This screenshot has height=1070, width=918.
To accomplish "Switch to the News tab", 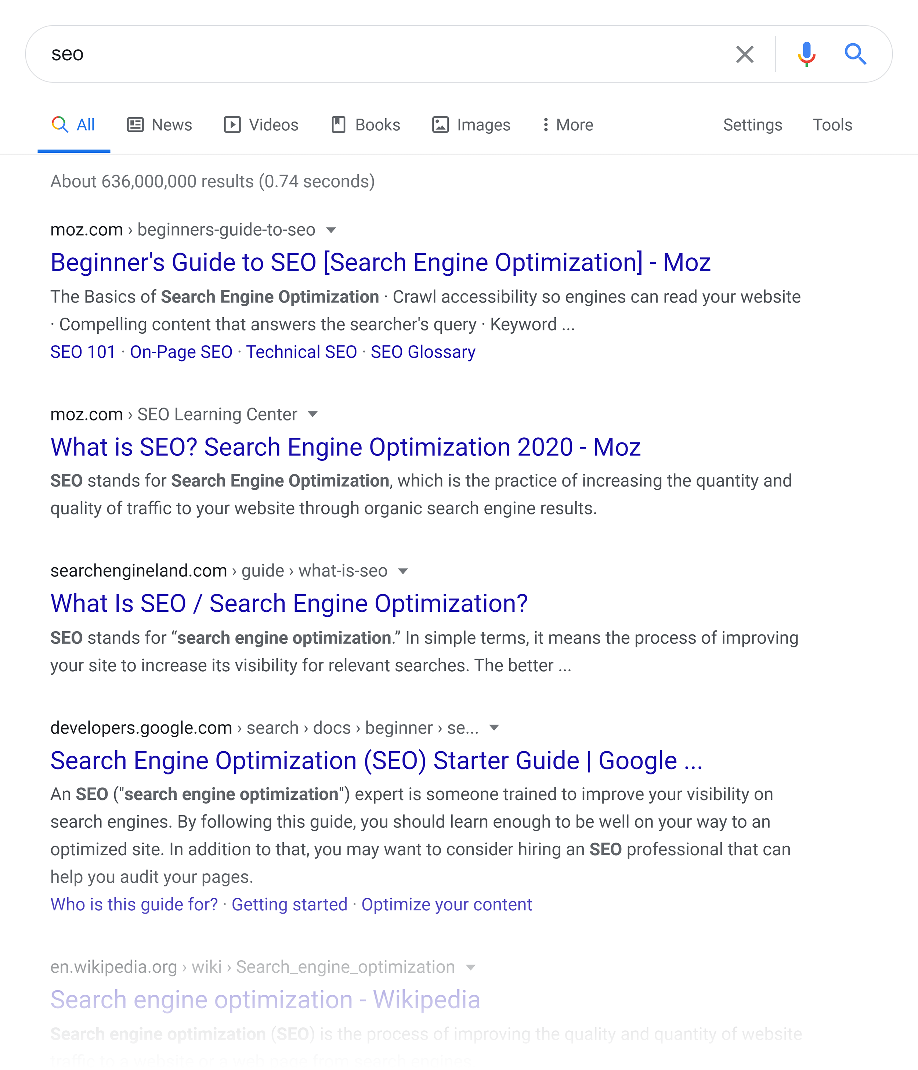I will (159, 124).
